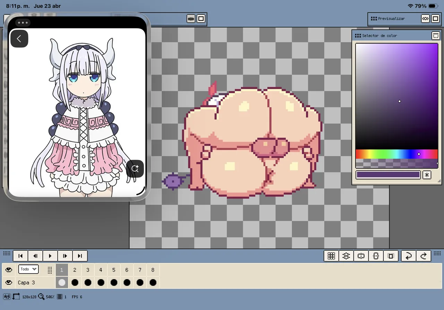Click the 128x128 canvas size text
The width and height of the screenshot is (444, 310).
point(29,297)
